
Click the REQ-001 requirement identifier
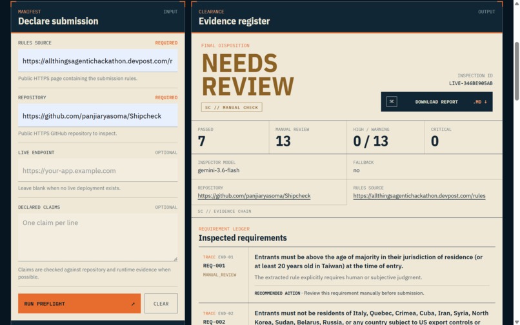coord(214,266)
